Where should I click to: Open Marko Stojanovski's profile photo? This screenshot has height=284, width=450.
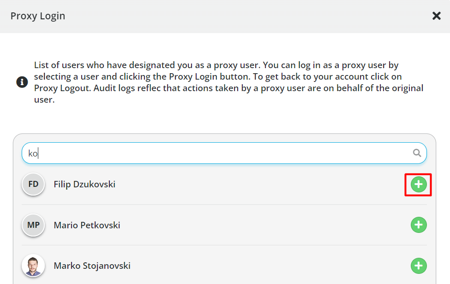click(x=33, y=266)
